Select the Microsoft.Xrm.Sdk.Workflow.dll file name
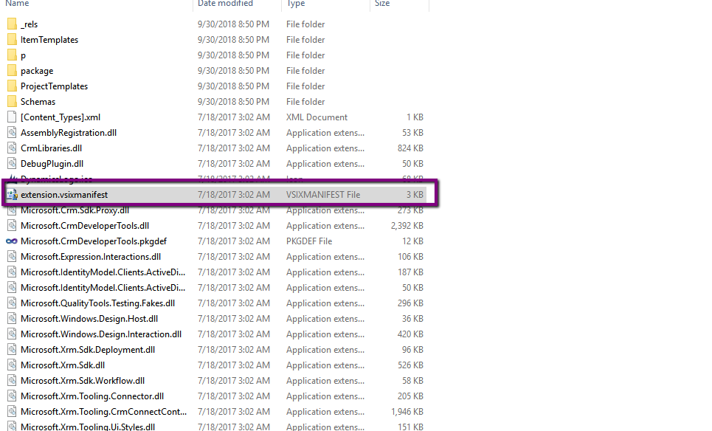 click(x=83, y=381)
